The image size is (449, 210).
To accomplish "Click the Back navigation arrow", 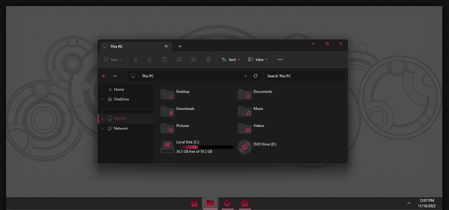I will click(x=103, y=76).
